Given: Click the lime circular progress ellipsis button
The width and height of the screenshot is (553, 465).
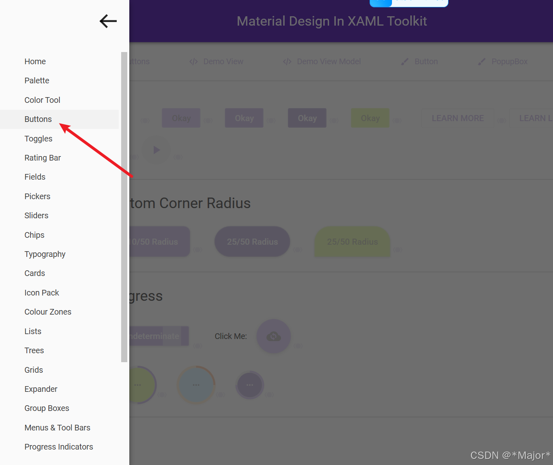Looking at the screenshot, I should coord(142,385).
